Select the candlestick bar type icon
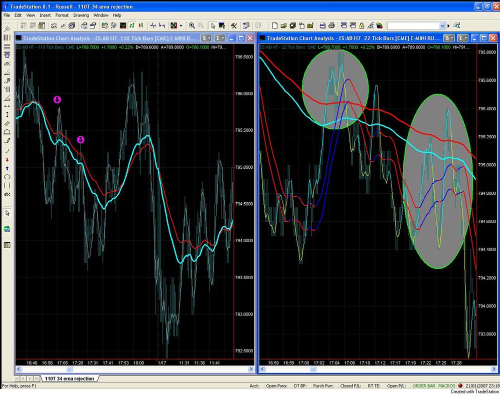This screenshot has width=500, height=394. point(141,25)
